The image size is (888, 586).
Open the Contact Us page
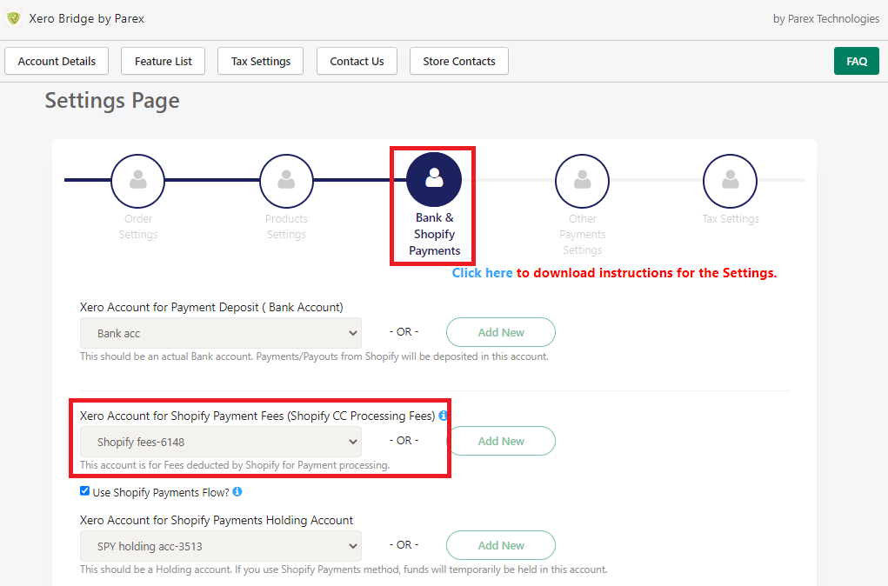[357, 61]
